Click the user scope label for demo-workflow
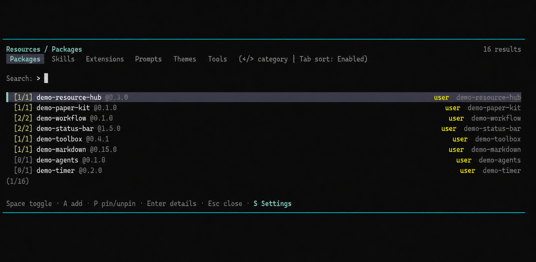 coord(456,118)
